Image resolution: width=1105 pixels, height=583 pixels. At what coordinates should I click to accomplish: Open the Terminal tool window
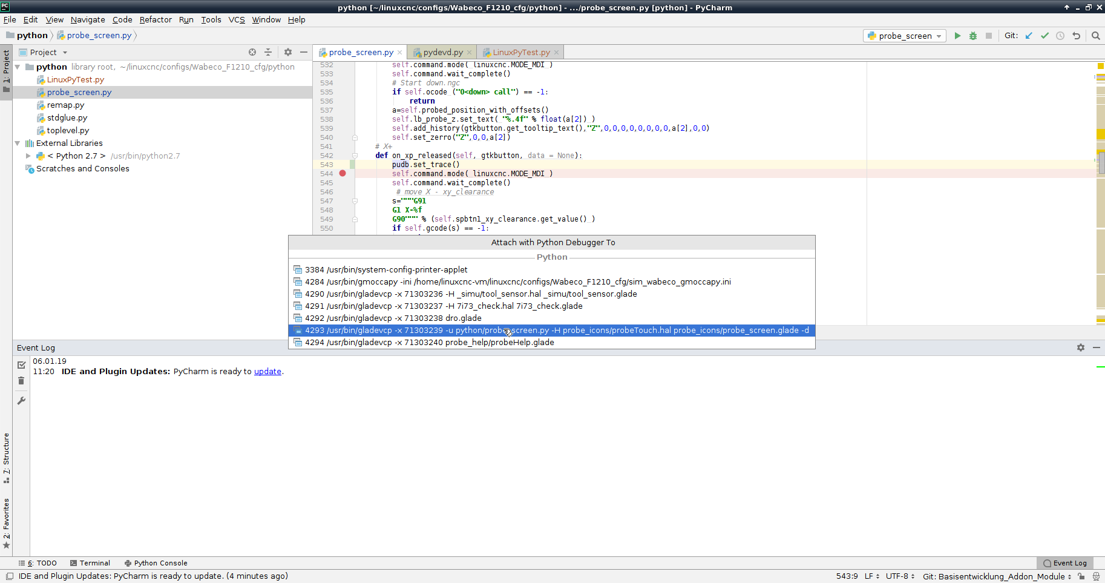[x=90, y=563]
